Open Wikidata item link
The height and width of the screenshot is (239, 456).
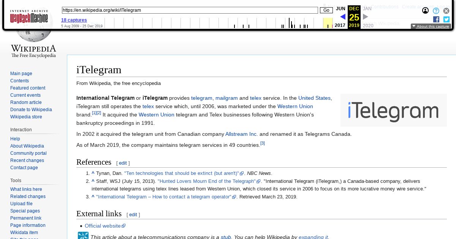24,233
